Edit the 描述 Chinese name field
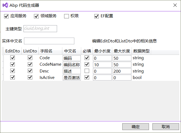 [x=72, y=71]
